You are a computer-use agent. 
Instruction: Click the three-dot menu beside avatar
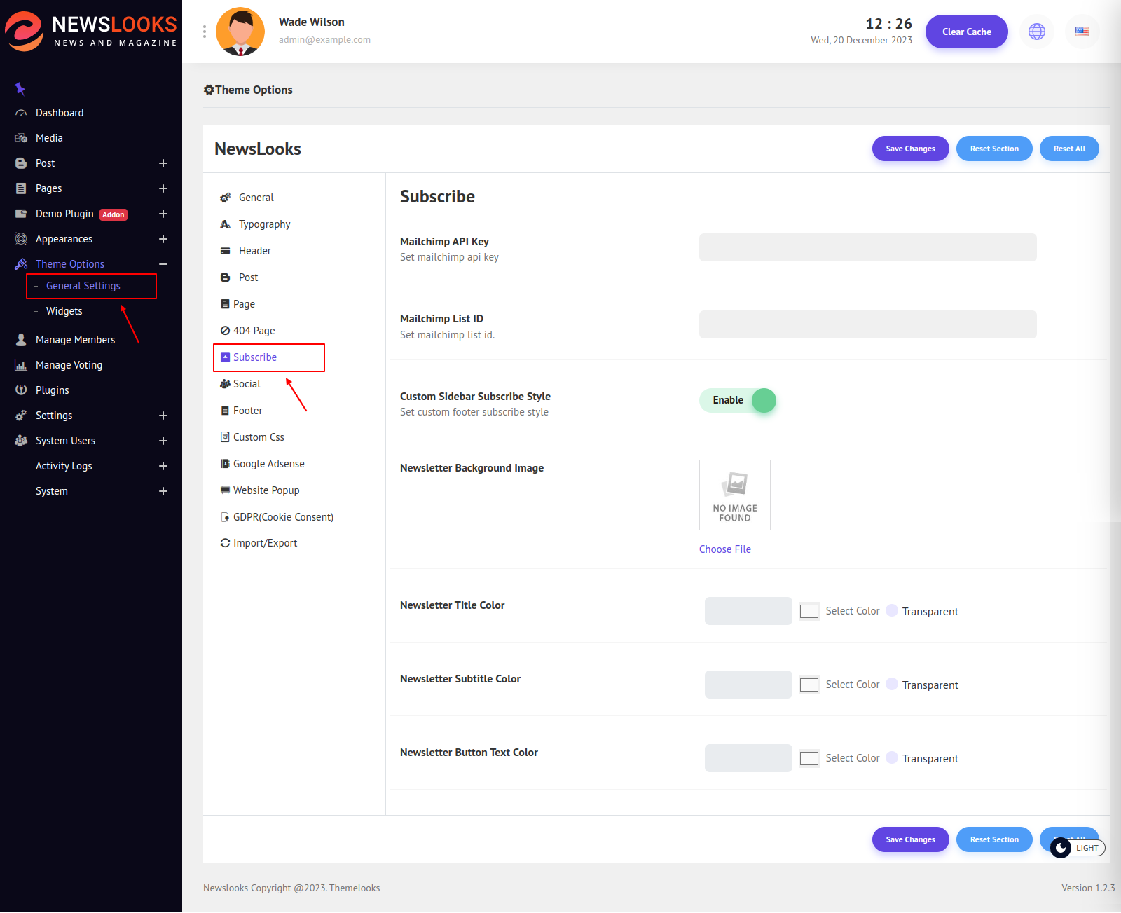click(x=204, y=32)
